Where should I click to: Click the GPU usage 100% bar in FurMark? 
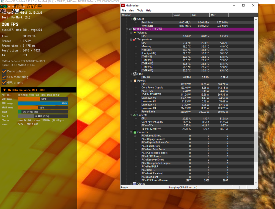43,103
